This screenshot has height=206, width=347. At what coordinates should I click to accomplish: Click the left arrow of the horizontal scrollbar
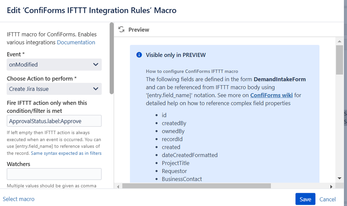[x=119, y=186]
